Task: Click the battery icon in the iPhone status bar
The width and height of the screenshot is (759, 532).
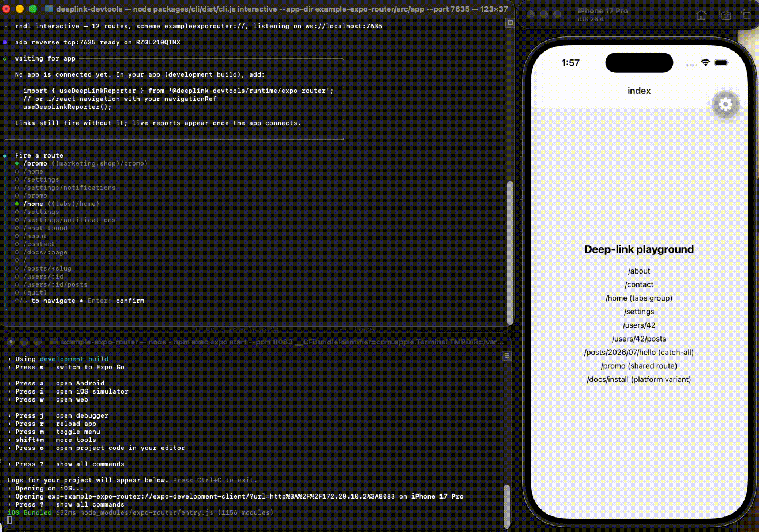Action: pyautogui.click(x=721, y=62)
